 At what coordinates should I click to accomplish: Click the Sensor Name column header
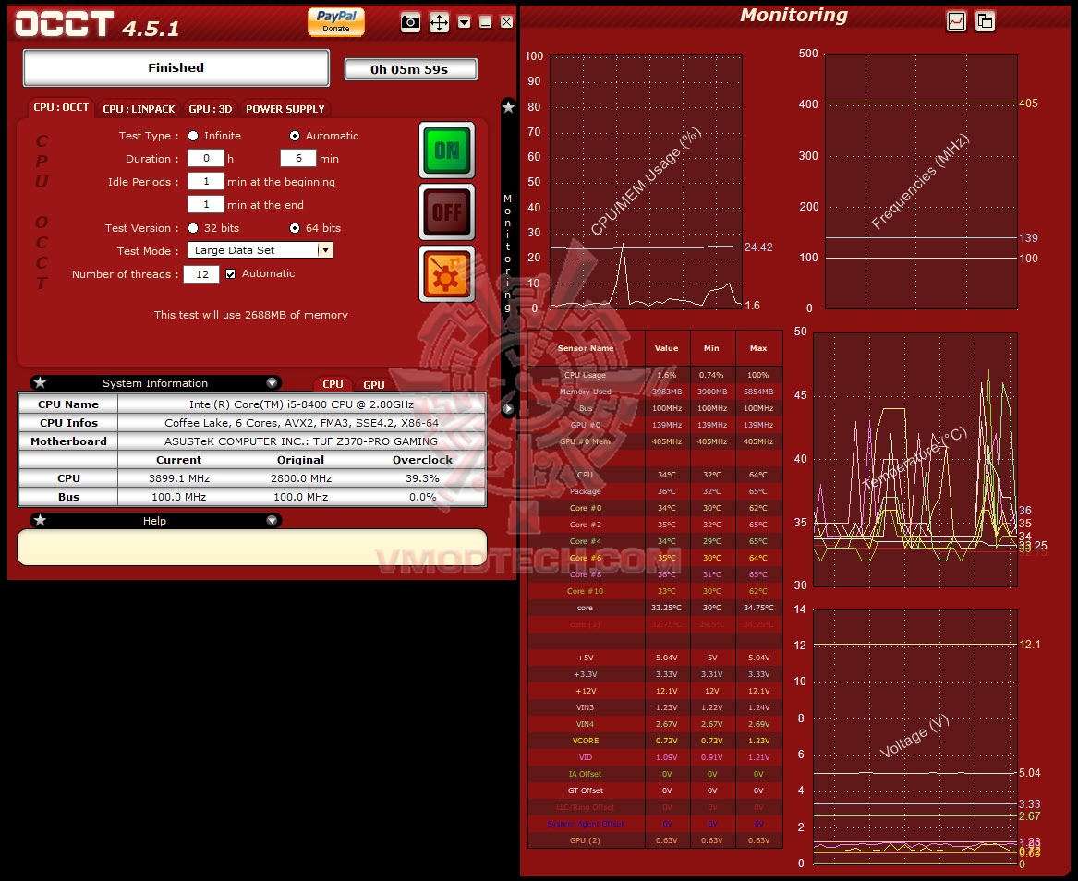[x=587, y=348]
